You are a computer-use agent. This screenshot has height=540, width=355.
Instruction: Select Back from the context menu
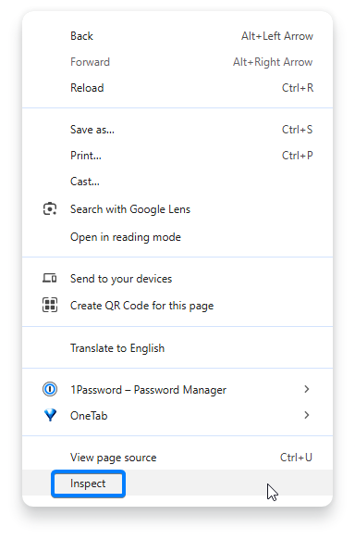click(x=177, y=36)
